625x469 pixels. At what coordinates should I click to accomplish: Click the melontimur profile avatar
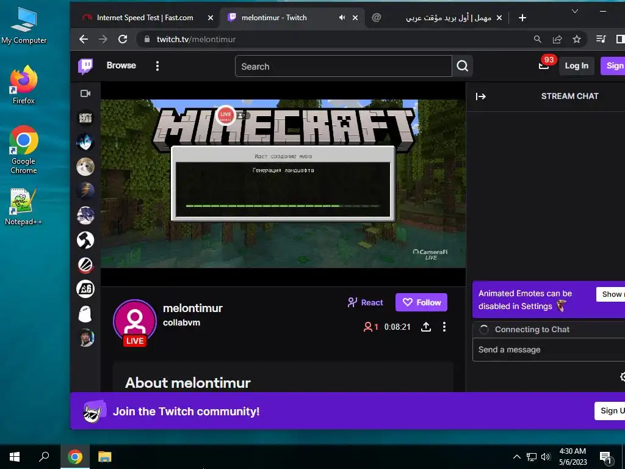pyautogui.click(x=135, y=321)
